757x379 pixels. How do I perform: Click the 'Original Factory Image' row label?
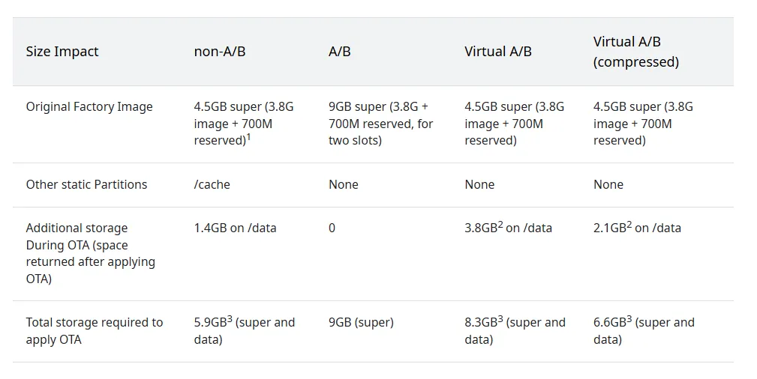click(89, 106)
